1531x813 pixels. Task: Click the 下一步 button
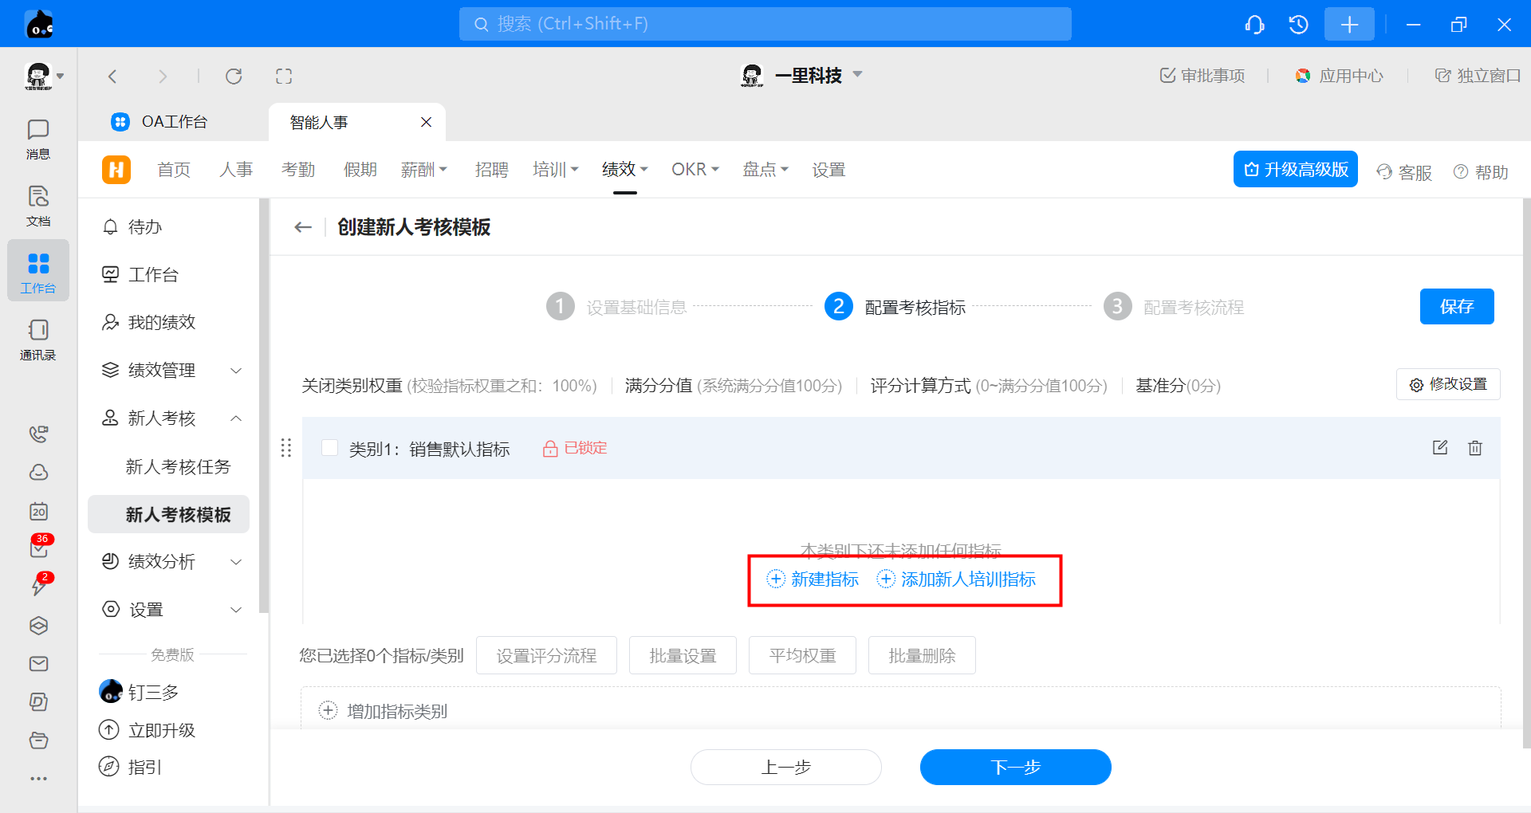(1015, 767)
